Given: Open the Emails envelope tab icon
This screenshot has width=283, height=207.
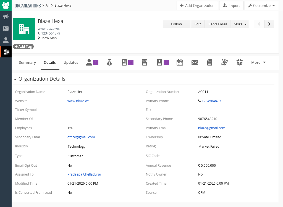Looking at the screenshot, I should [195, 62].
